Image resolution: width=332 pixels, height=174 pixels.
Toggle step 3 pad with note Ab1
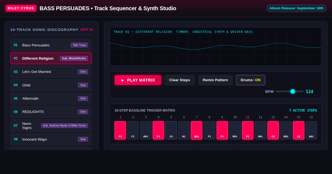coord(146,130)
